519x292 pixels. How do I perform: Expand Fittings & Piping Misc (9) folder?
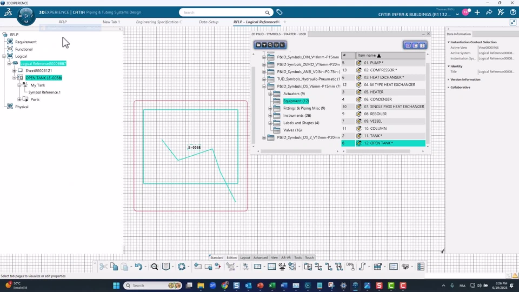(270, 108)
